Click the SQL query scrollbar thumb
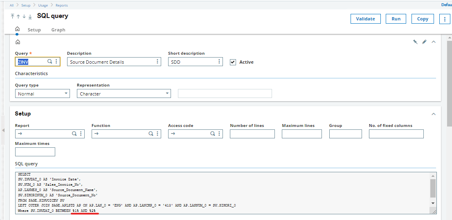The height and width of the screenshot is (220, 452). tap(433, 188)
